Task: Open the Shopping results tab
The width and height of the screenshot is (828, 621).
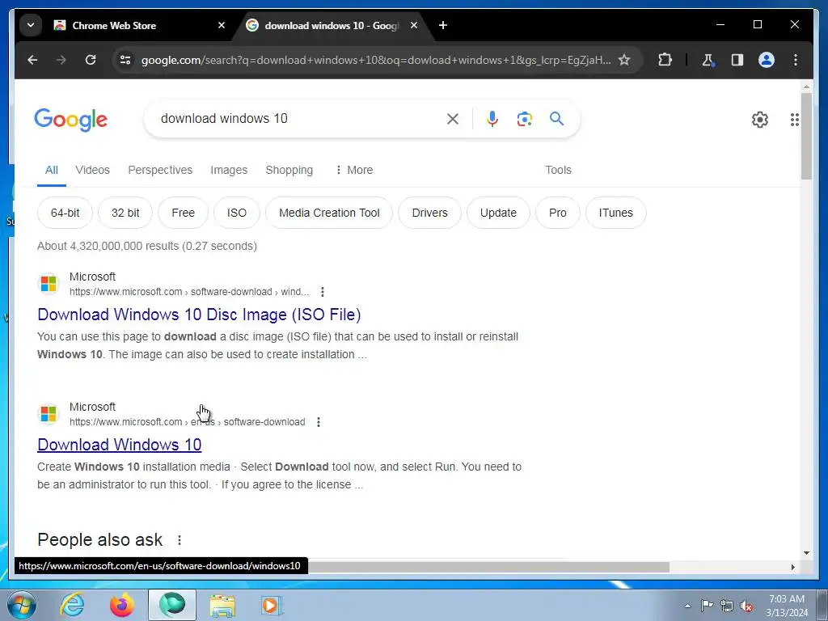Action: (x=289, y=170)
